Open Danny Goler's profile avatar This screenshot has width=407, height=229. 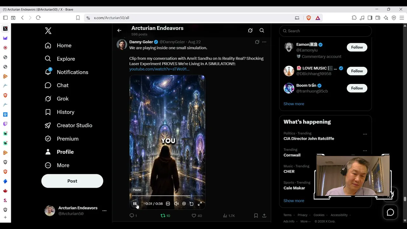click(122, 45)
